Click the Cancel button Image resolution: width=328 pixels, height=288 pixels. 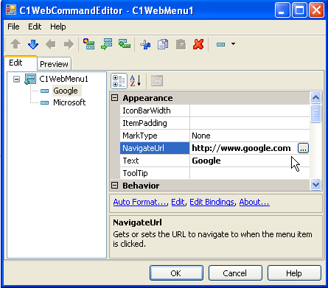pos(235,273)
